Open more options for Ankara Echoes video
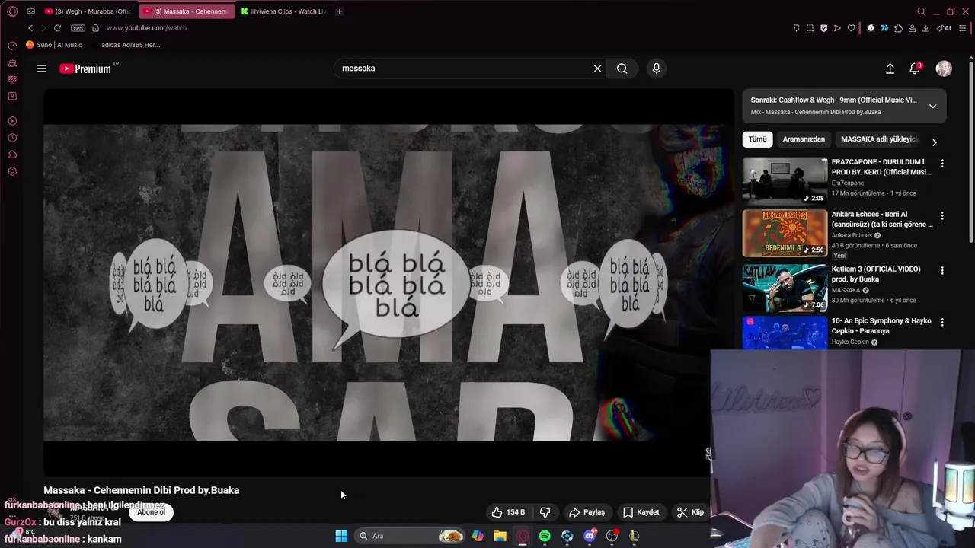Viewport: 975px width, 548px height. point(942,216)
